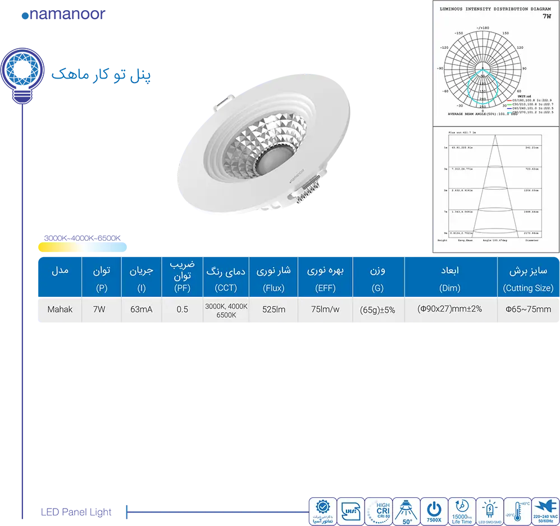The image size is (560, 526).
Task: Click the Cutting Size column header
Action: [528, 278]
